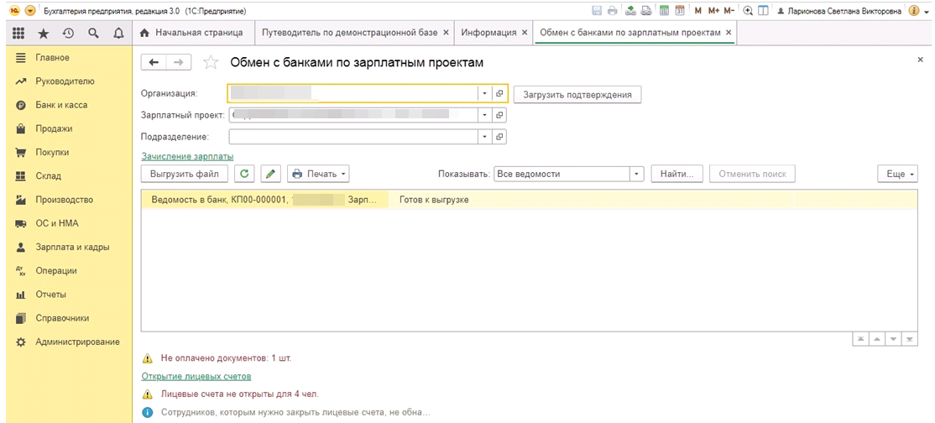Expand the Организация dropdown arrow
Viewport: 935px width, 423px height.
(x=485, y=94)
